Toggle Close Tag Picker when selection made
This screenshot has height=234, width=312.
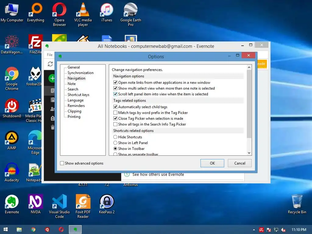[x=115, y=119]
